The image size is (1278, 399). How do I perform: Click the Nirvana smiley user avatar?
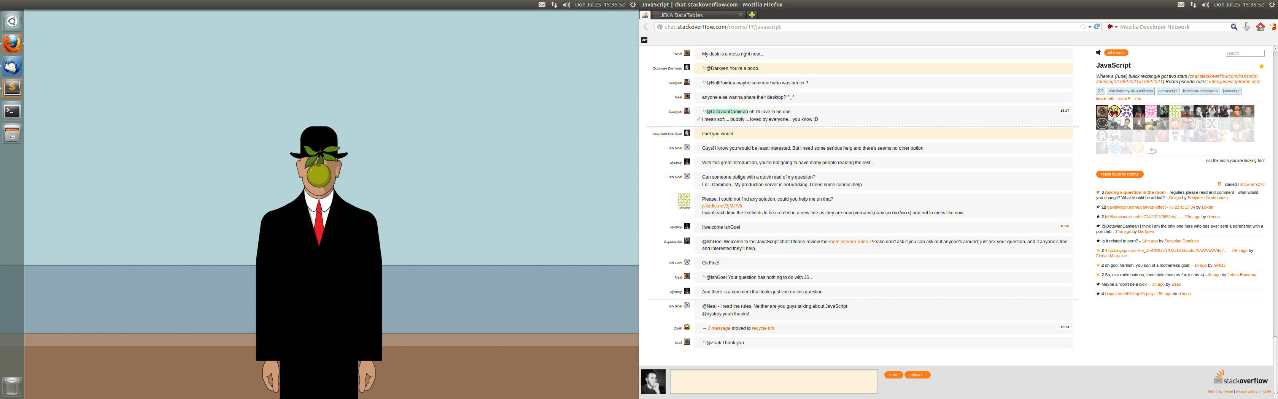point(1102,123)
